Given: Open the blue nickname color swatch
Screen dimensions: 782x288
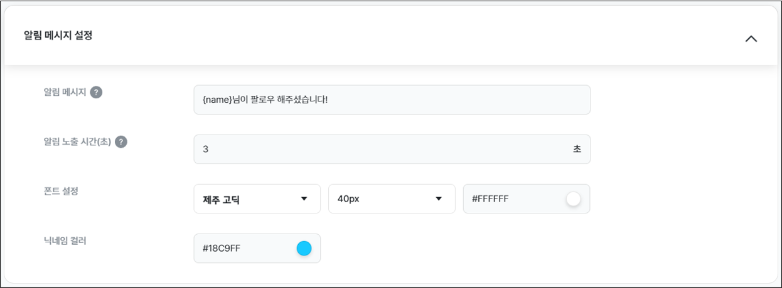Looking at the screenshot, I should pyautogui.click(x=304, y=249).
